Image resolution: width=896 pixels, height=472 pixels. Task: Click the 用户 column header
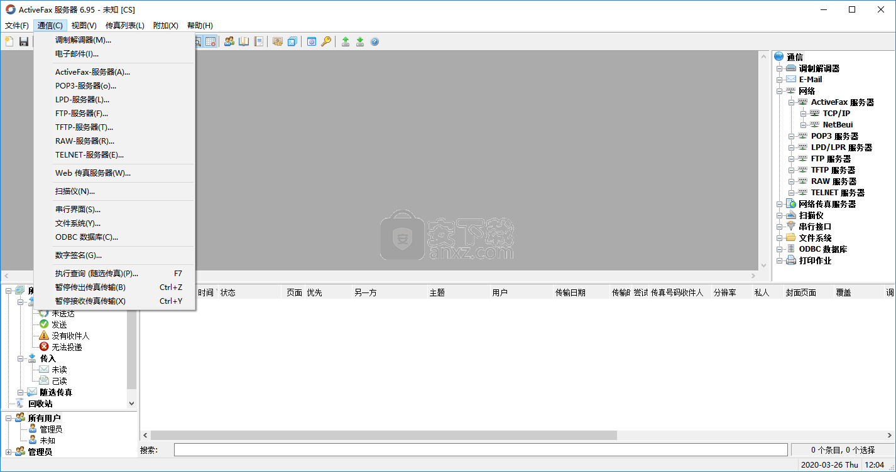[x=521, y=292]
